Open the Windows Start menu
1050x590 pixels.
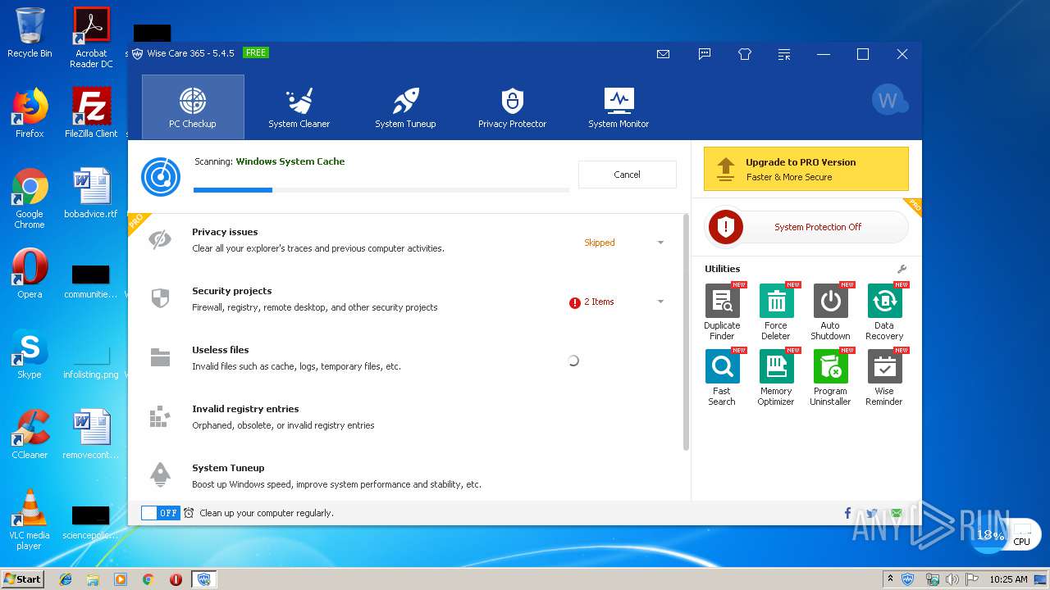(x=23, y=579)
